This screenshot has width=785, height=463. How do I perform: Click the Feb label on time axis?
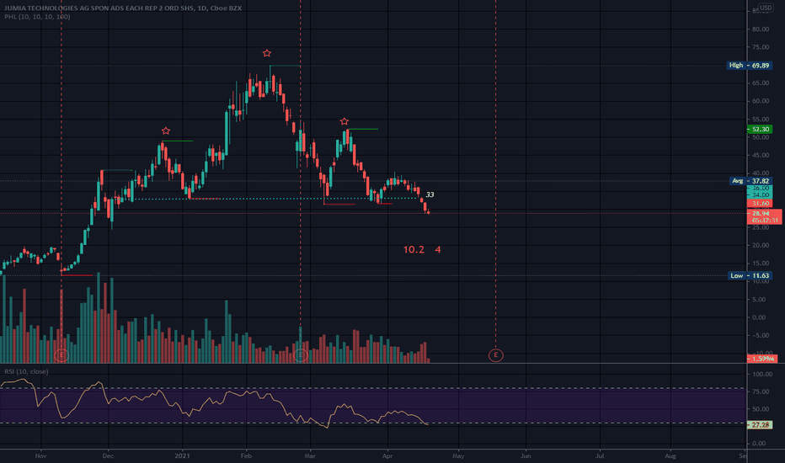(246, 455)
